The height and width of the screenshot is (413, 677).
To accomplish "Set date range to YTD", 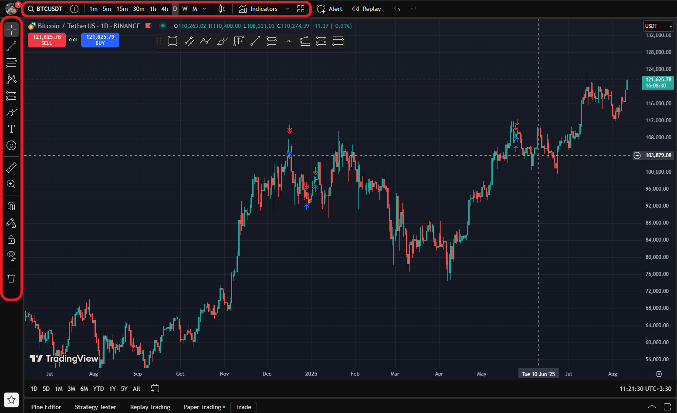I will [98, 389].
